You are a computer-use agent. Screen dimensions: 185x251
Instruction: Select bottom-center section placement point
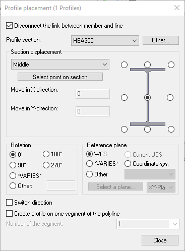point(147,130)
